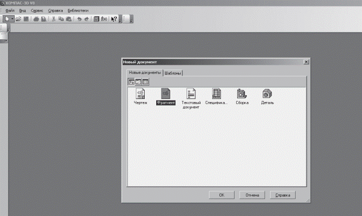Click the Undo arrow icon
The image size is (362, 216).
coord(79,19)
